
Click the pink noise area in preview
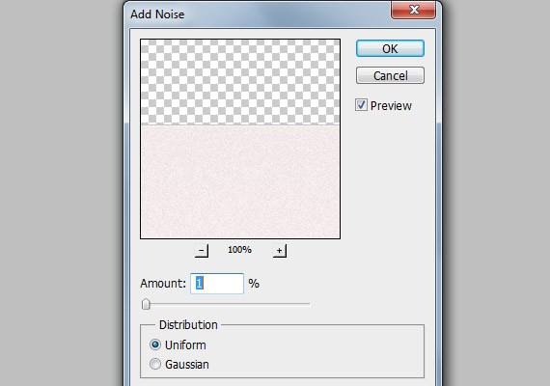pyautogui.click(x=240, y=181)
